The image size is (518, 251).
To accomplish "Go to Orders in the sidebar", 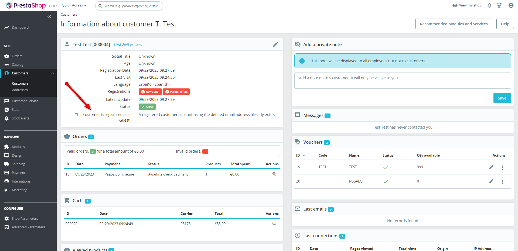I will [17, 56].
